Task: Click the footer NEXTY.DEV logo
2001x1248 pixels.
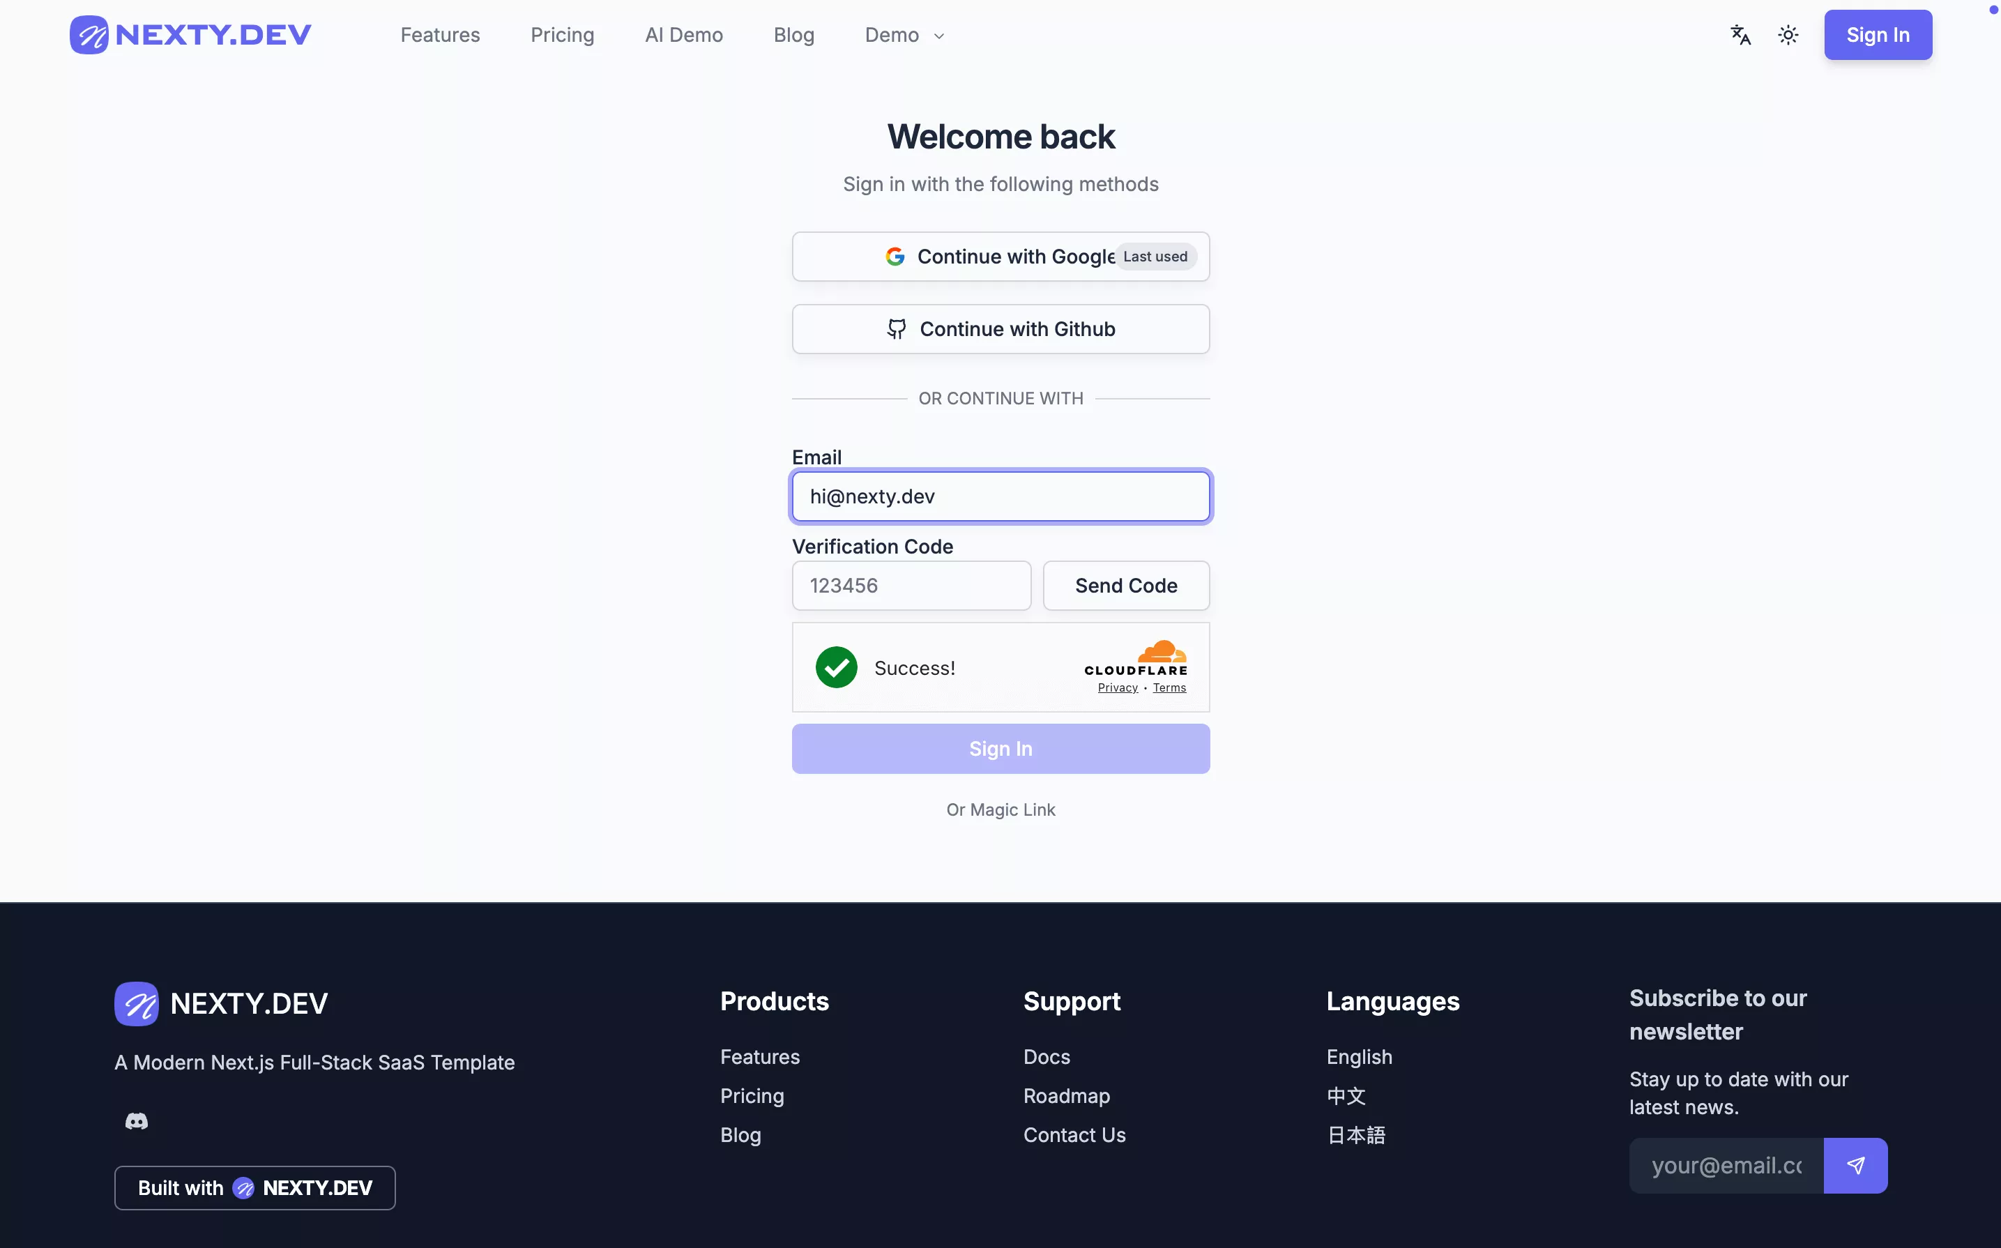Action: [x=221, y=1004]
